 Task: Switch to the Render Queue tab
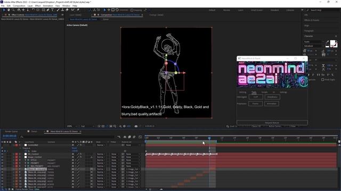tap(11, 132)
